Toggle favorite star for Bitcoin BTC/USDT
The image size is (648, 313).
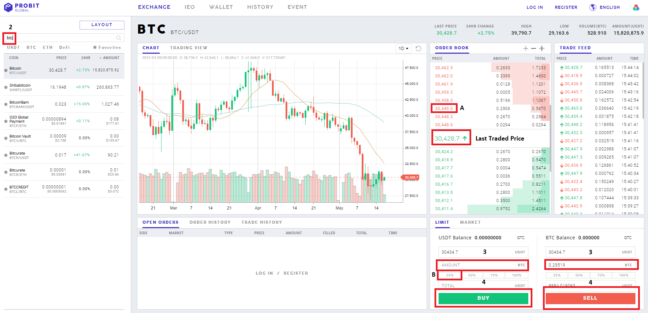coord(6,70)
